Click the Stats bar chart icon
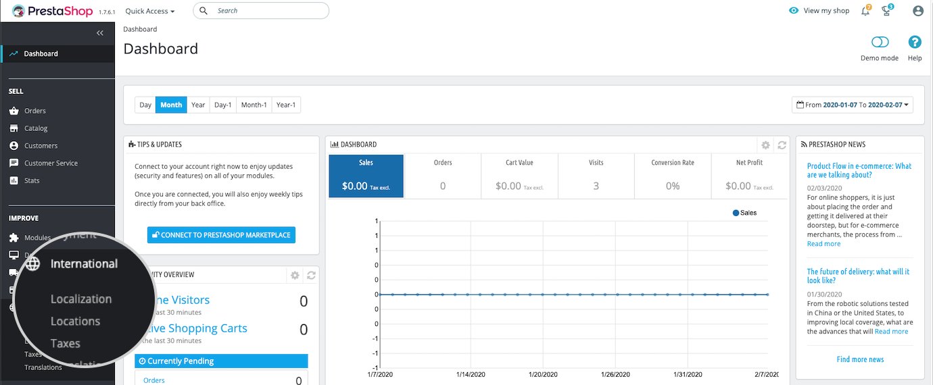The width and height of the screenshot is (933, 385). point(14,181)
